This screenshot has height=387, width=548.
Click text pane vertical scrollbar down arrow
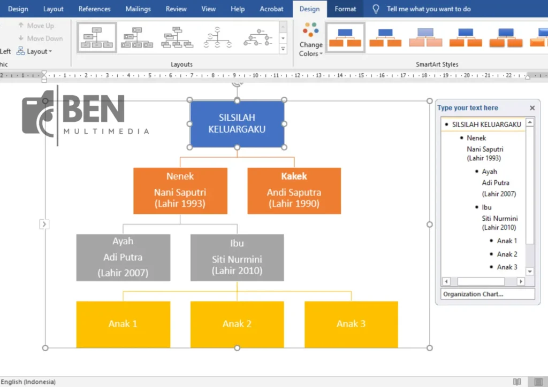point(530,272)
